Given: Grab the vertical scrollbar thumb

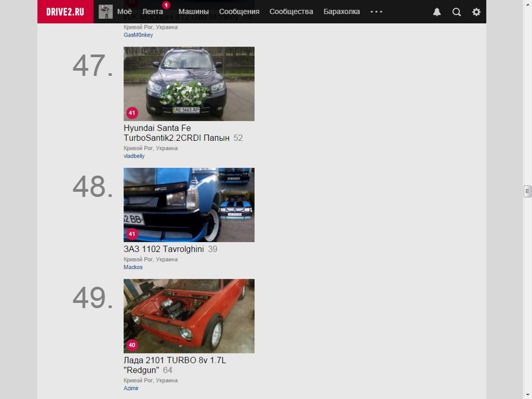Looking at the screenshot, I should 527,191.
